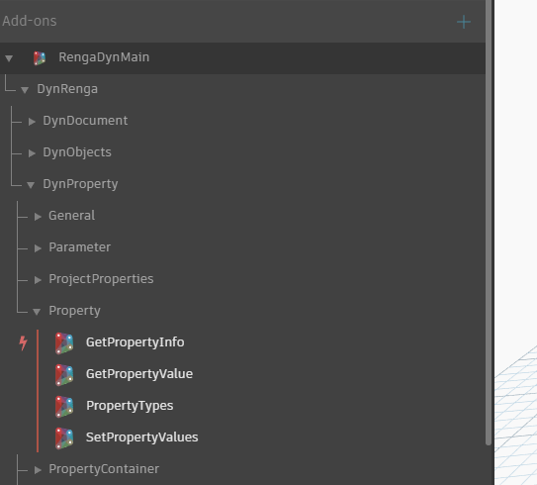Screen dimensions: 537x485
Task: Collapse the DynProperty arrow
Action: tap(31, 185)
